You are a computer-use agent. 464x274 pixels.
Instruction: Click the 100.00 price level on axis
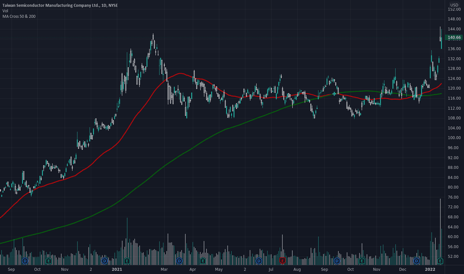454,137
